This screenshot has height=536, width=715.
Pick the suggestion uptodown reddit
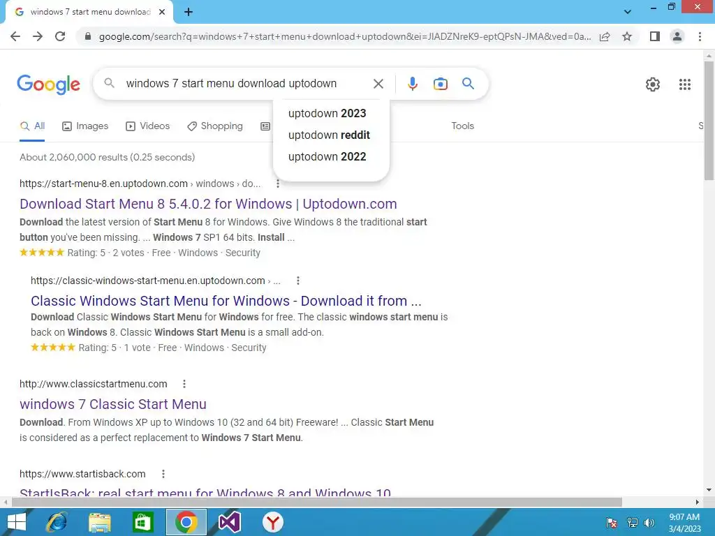[331, 135]
